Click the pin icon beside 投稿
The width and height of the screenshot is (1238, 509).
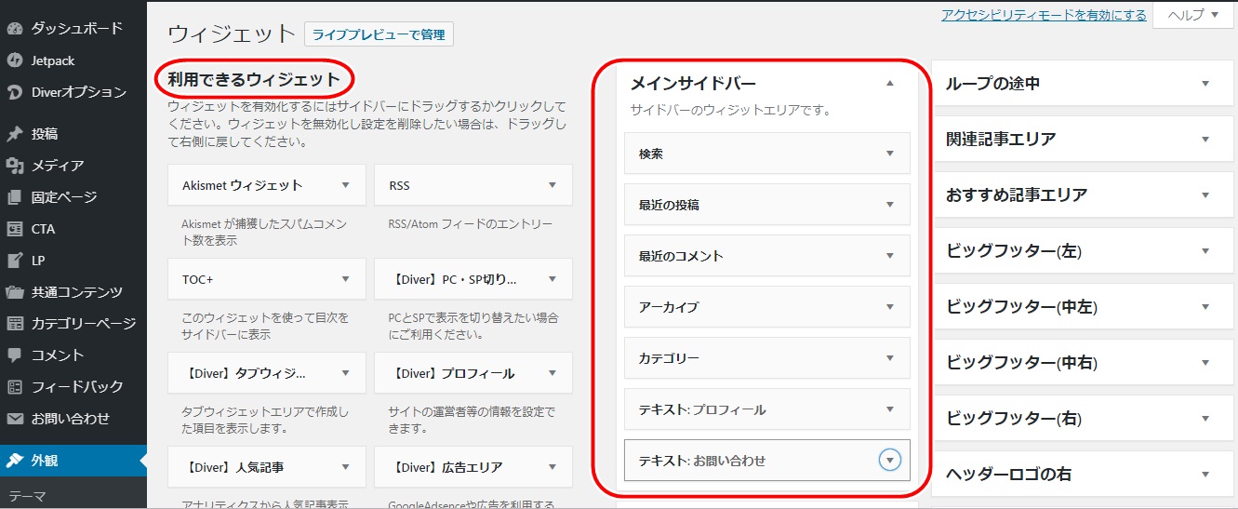15,134
